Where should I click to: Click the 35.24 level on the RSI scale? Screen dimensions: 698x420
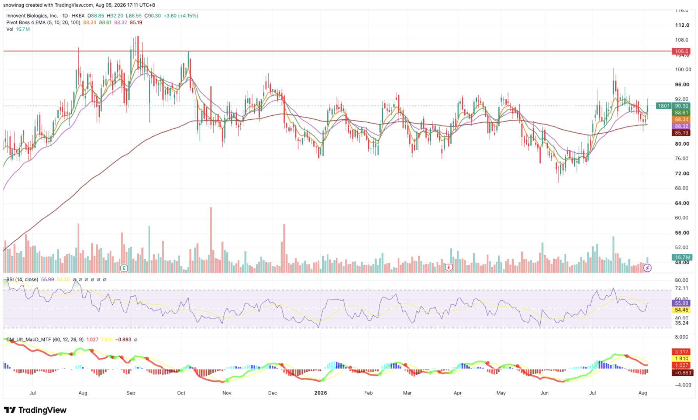click(x=682, y=323)
